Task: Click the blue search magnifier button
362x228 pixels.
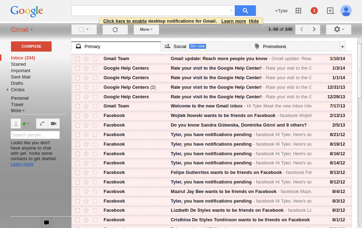Action: 245,11
